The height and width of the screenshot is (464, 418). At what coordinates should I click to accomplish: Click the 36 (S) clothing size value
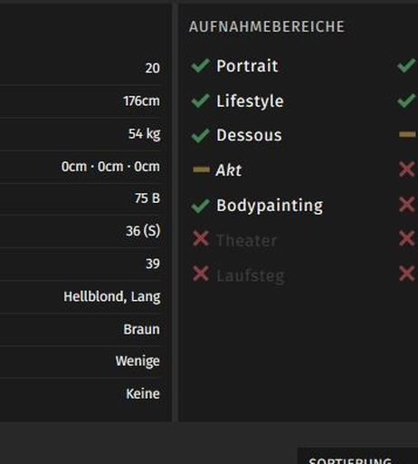[x=143, y=231]
